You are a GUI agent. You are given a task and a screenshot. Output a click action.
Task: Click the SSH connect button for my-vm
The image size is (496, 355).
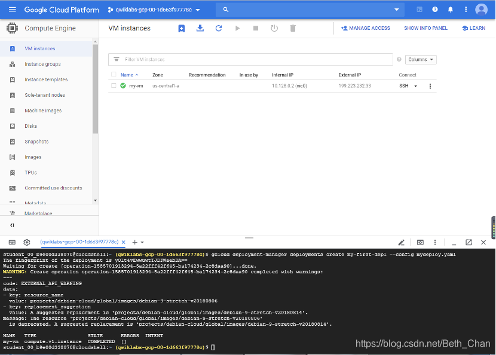pyautogui.click(x=404, y=86)
